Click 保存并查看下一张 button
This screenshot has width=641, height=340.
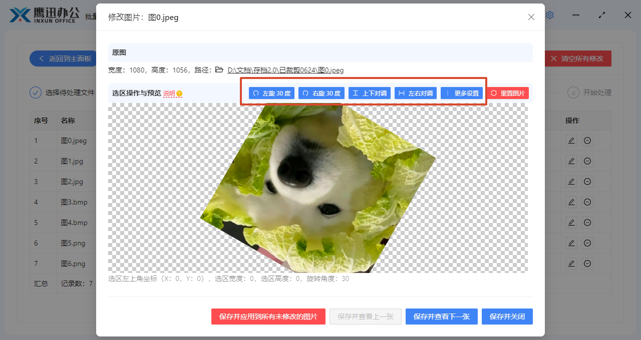[442, 316]
